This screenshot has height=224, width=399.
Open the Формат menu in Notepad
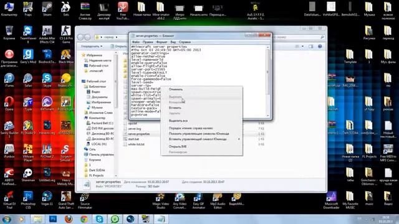click(x=161, y=42)
